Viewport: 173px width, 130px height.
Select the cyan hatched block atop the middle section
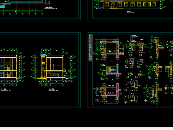click(x=43, y=55)
